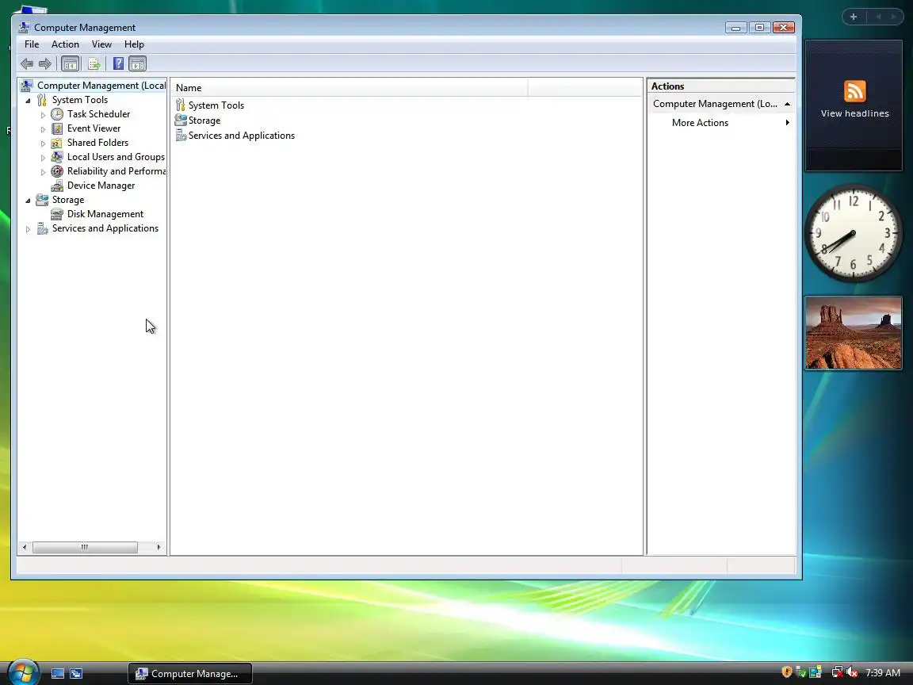Click tree pane scrollbar right arrow
The width and height of the screenshot is (913, 685).
click(159, 547)
